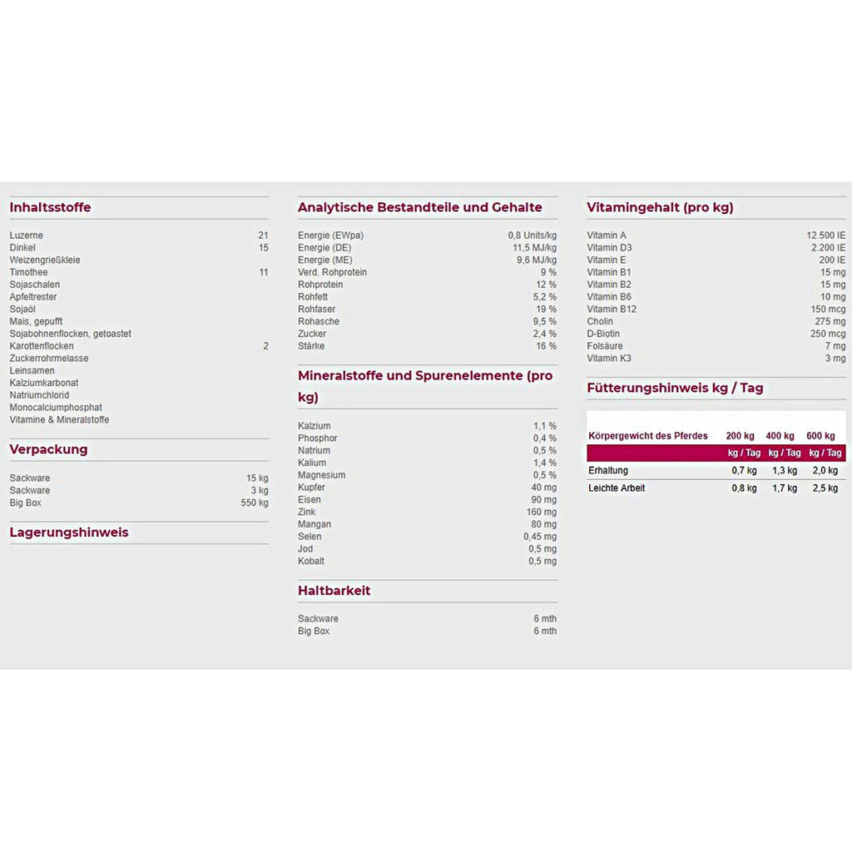The image size is (852, 852).
Task: Select the Vitamin B12 row
Action: click(716, 310)
